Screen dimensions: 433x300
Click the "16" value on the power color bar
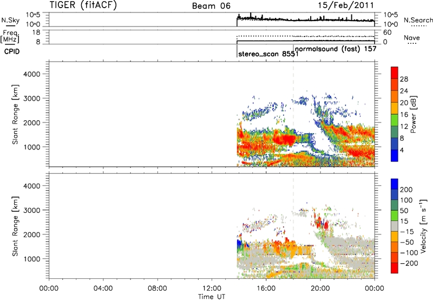coord(404,115)
